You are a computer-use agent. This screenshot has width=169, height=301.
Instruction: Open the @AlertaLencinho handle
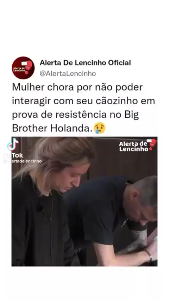click(x=68, y=74)
